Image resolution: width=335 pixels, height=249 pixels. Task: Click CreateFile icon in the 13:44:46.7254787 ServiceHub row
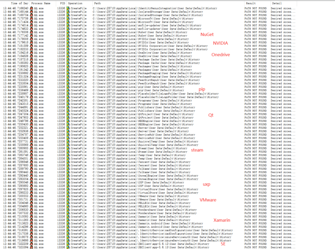tap(68, 135)
